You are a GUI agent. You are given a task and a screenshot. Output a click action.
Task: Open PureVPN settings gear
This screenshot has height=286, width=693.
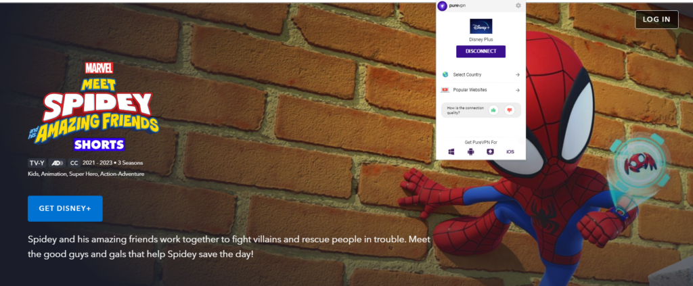point(518,5)
